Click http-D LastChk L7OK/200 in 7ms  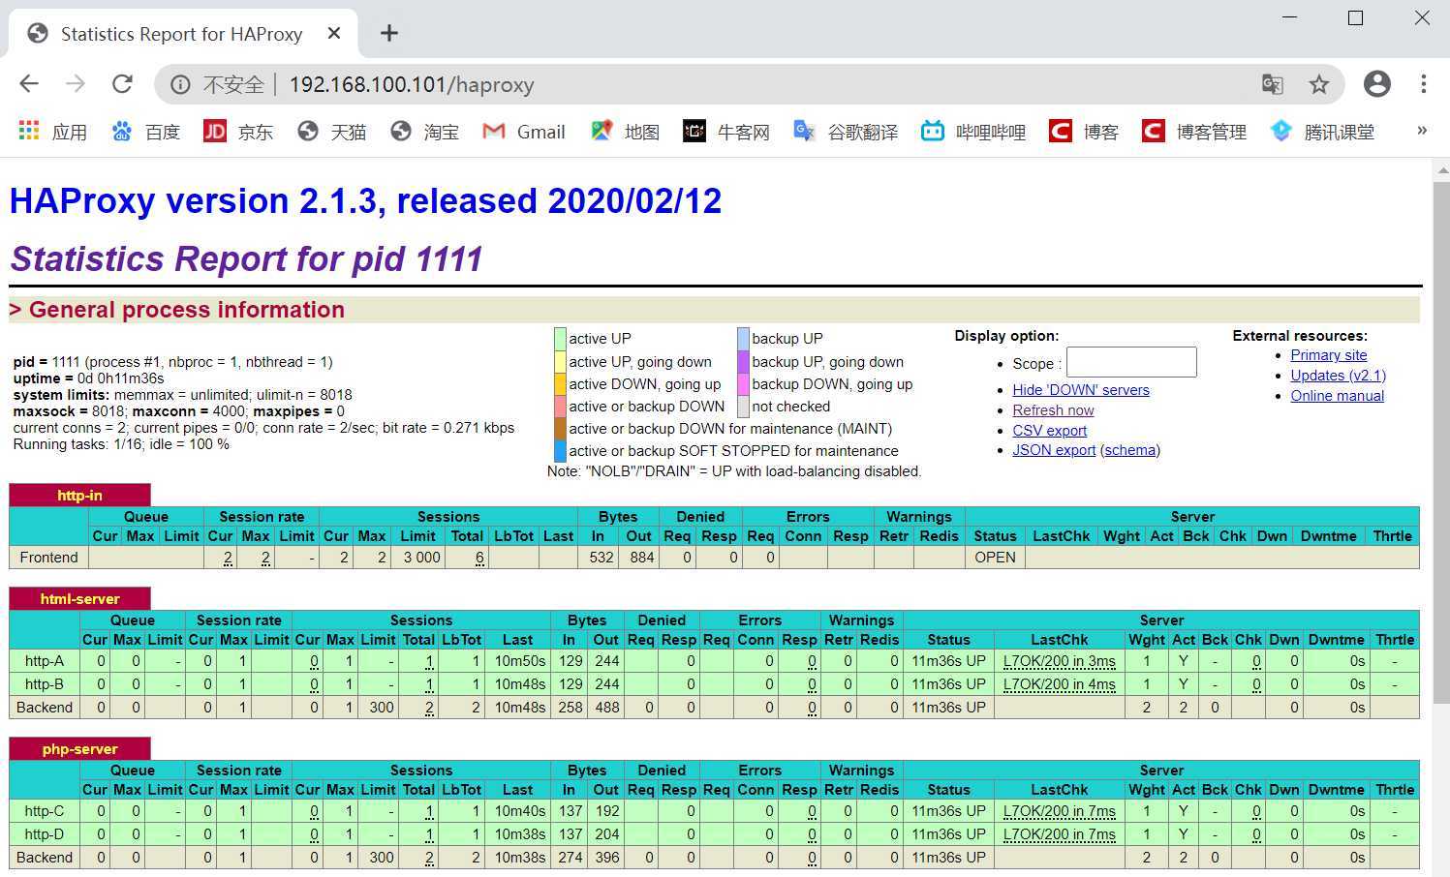click(x=1059, y=834)
